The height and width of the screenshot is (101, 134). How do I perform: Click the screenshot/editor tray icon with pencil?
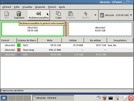117,98
